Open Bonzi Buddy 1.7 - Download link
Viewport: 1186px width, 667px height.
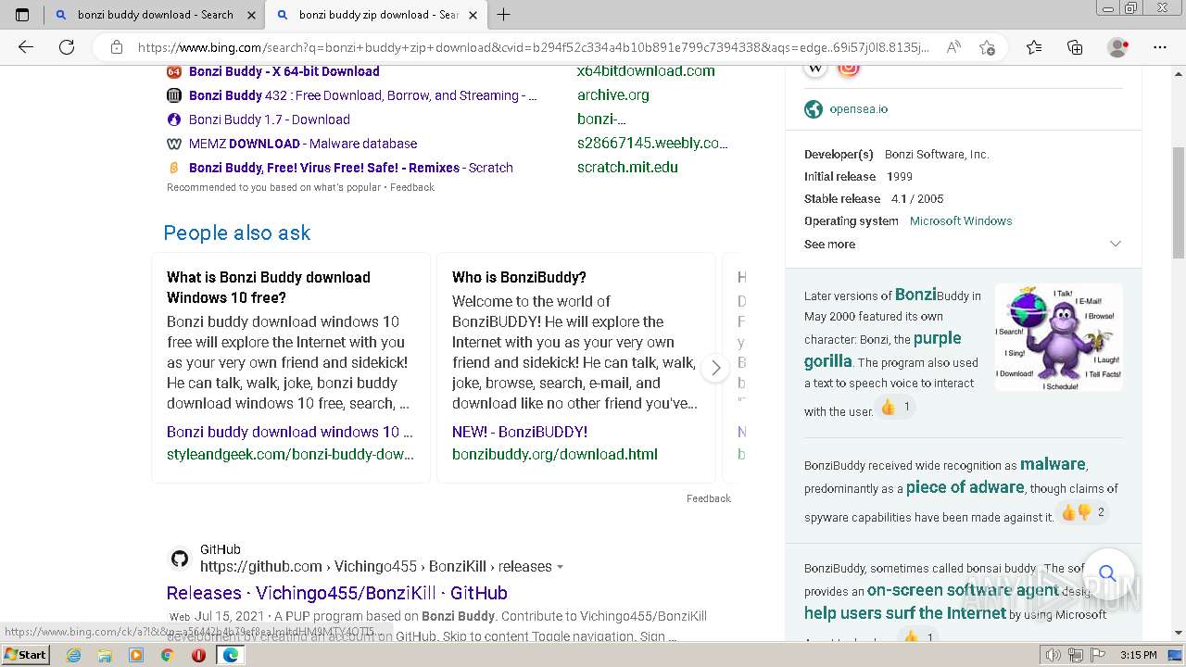click(x=270, y=120)
